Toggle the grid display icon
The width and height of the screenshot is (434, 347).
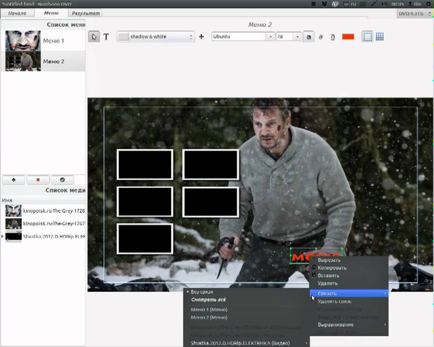tap(380, 37)
